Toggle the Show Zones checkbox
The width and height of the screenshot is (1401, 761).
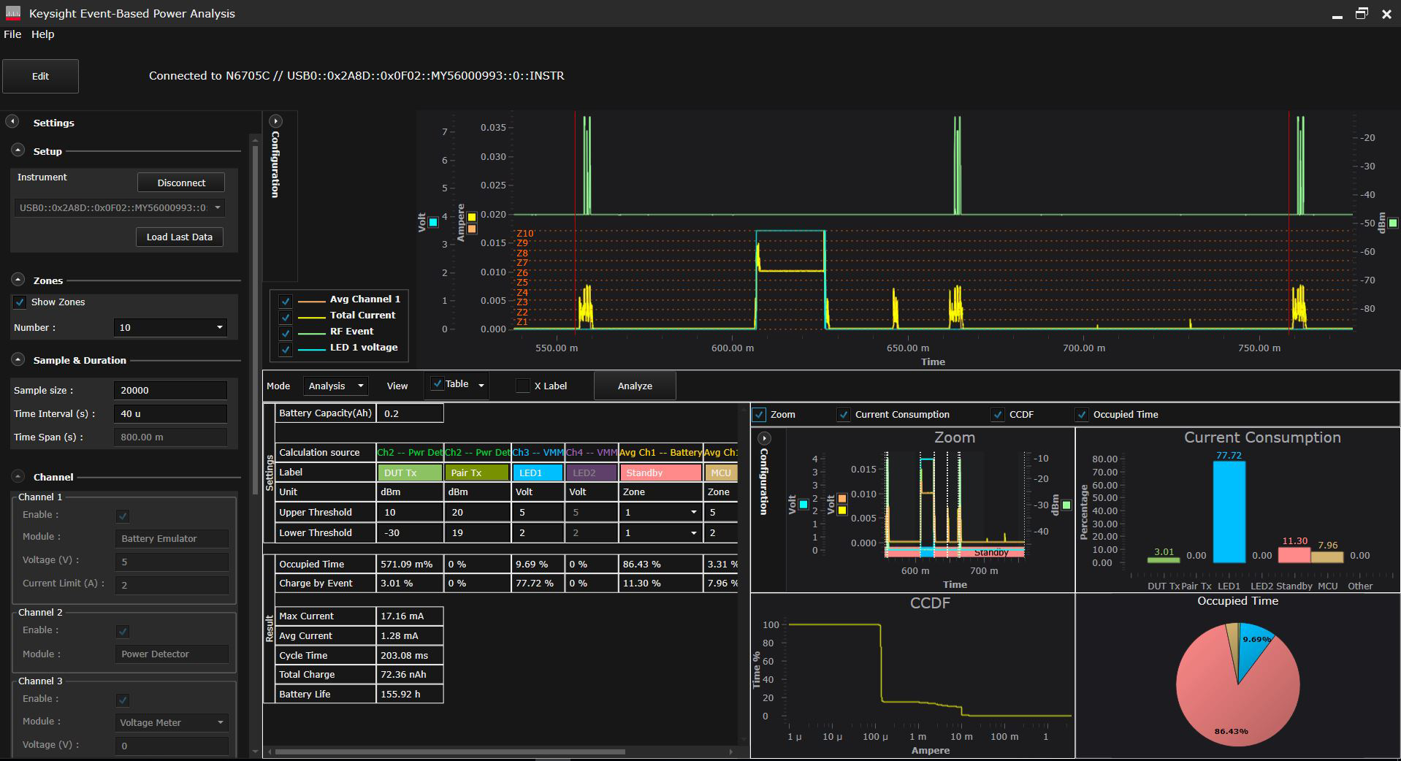click(x=19, y=302)
